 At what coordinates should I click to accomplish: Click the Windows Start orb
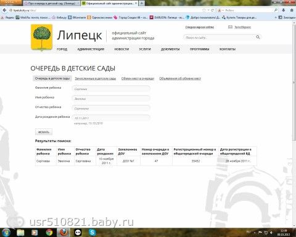(6, 233)
